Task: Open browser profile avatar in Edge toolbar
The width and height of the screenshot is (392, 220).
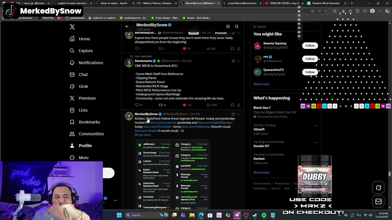Action: (x=372, y=11)
